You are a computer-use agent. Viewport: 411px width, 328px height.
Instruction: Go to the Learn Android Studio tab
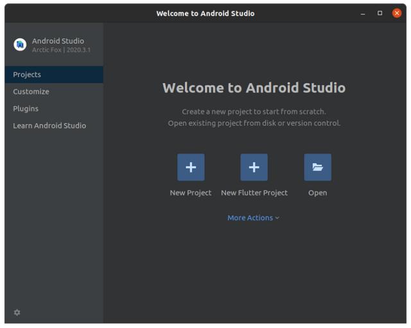(x=54, y=126)
